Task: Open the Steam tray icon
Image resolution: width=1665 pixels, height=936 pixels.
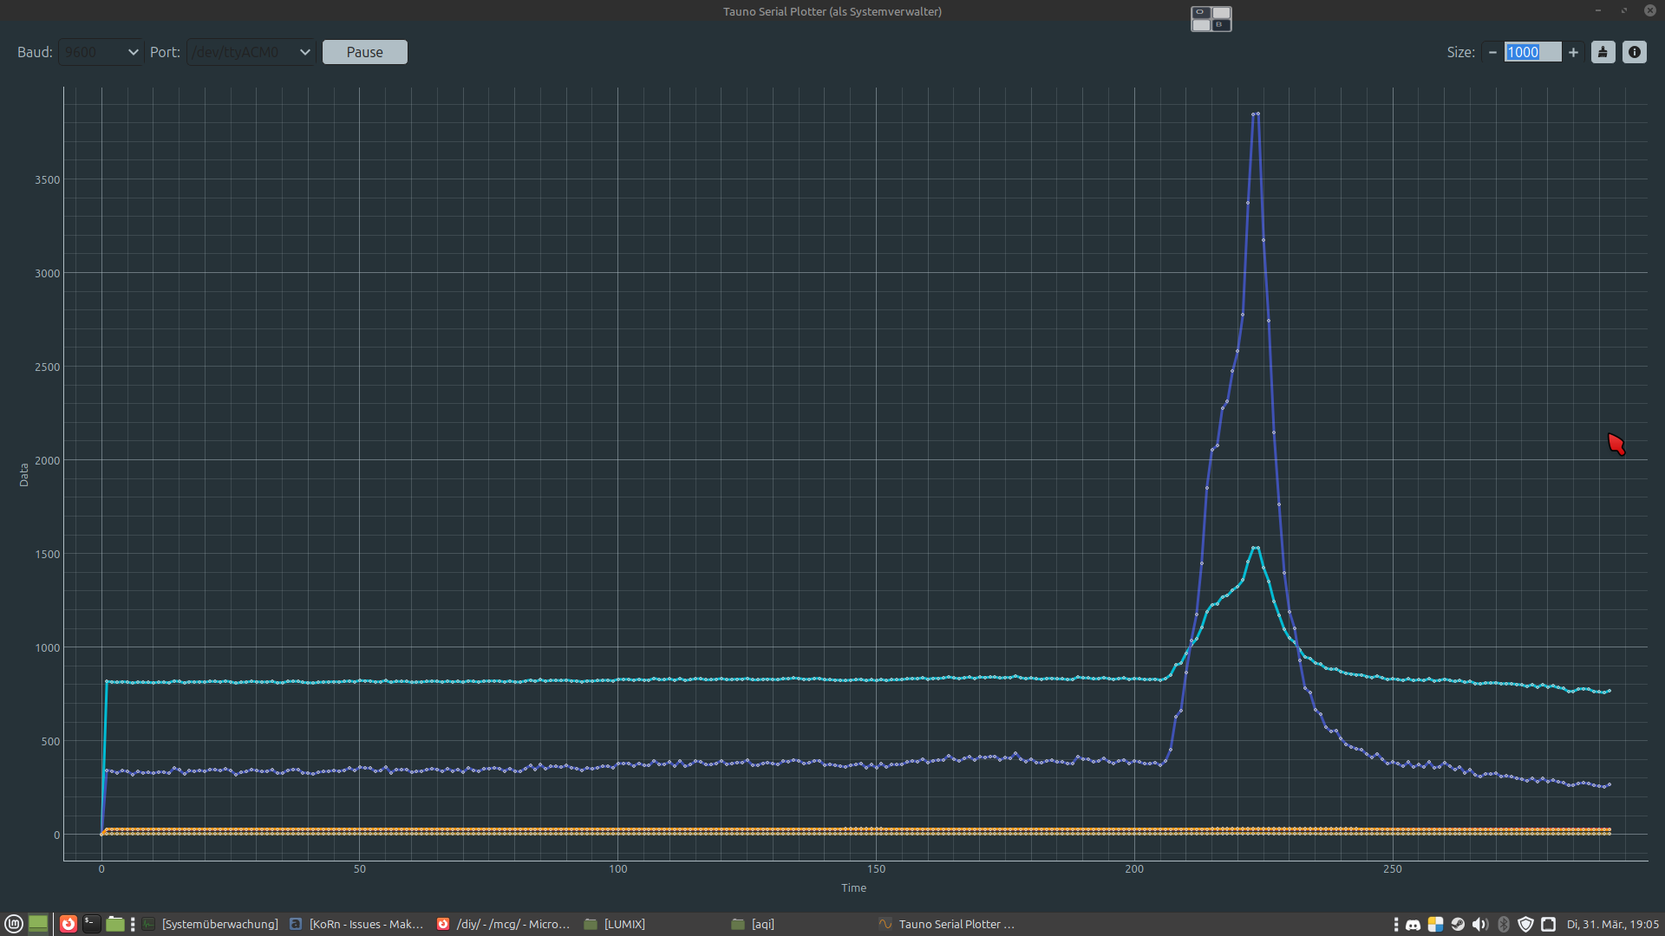Action: 1458,925
